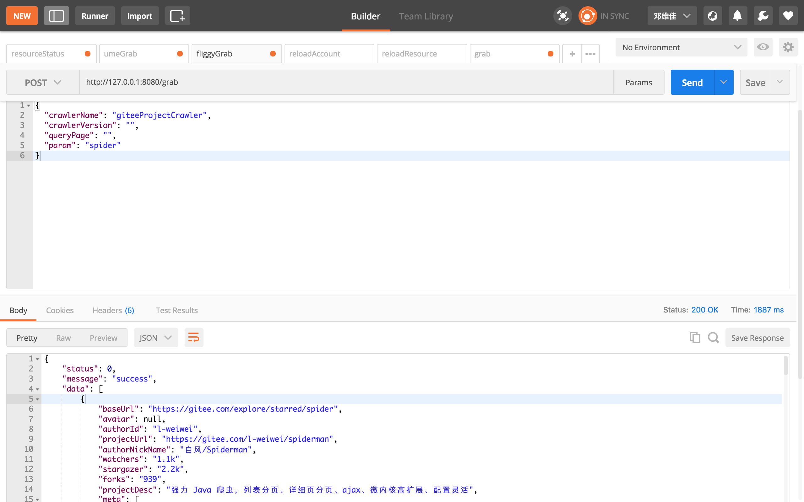Toggle line wrap in response
This screenshot has height=502, width=804.
(x=194, y=338)
